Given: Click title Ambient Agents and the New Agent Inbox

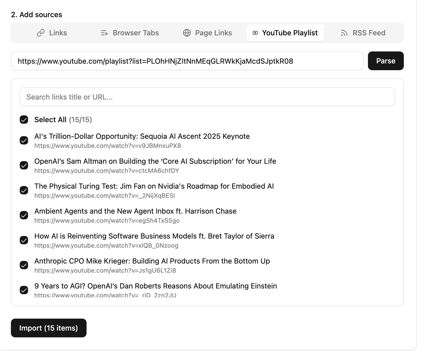Looking at the screenshot, I should tap(135, 211).
